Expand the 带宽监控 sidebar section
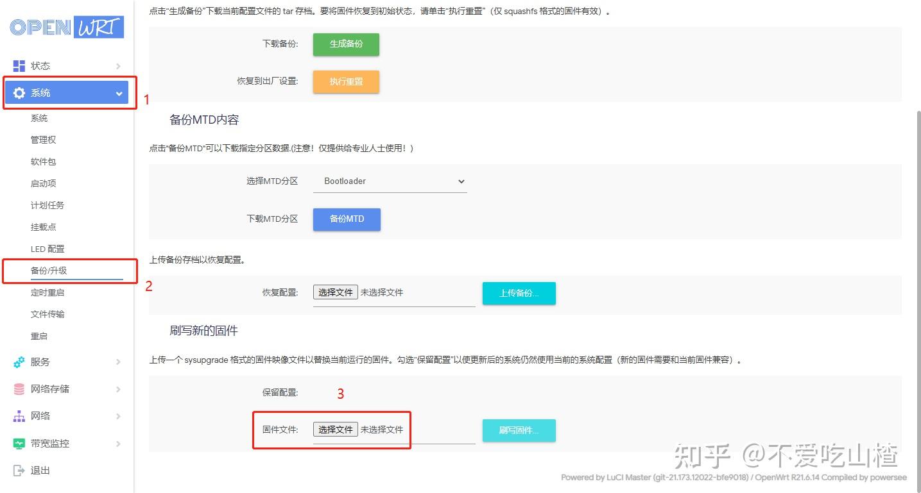The width and height of the screenshot is (921, 493). pos(119,442)
